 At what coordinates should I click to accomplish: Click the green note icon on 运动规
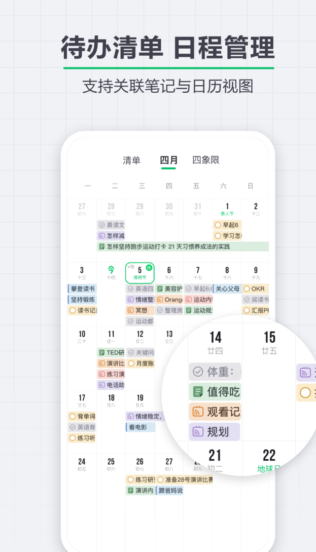click(x=189, y=311)
